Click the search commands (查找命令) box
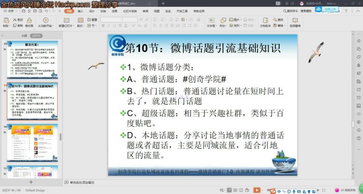This screenshot has height=194, width=363. [298, 11]
